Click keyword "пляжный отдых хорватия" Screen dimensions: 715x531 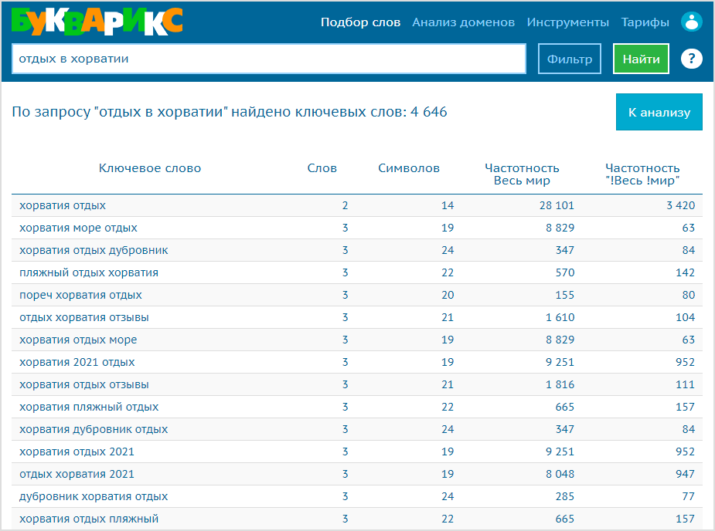(89, 272)
